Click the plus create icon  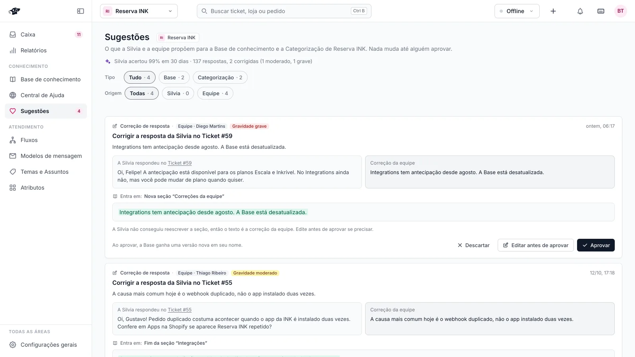coord(553,11)
